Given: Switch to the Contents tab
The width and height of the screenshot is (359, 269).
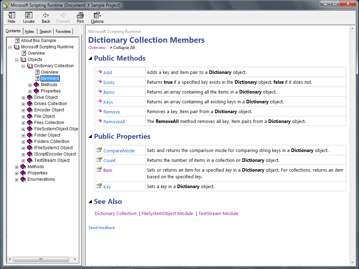Looking at the screenshot, I should click(13, 31).
